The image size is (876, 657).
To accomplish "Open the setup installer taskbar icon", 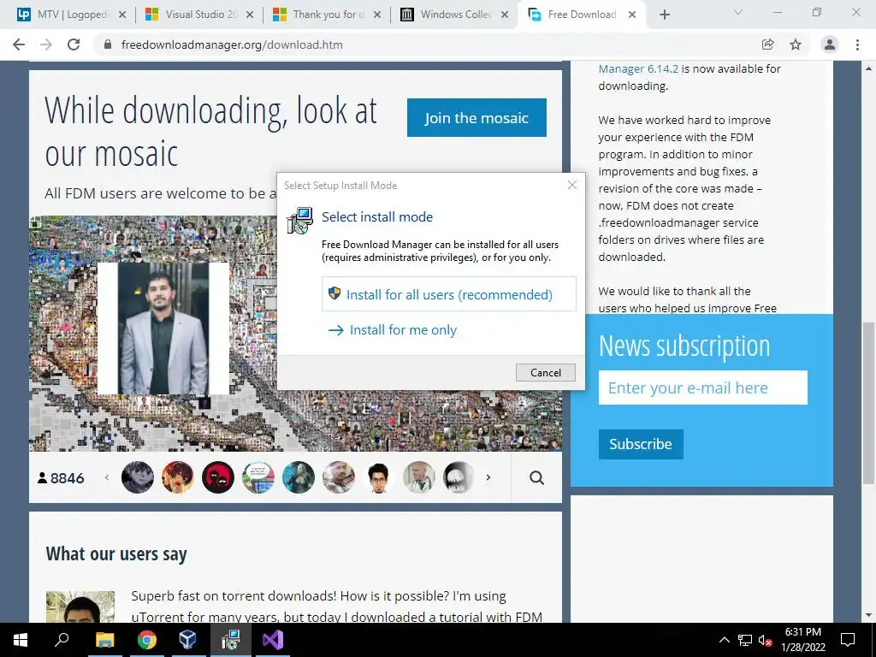I will 230,640.
